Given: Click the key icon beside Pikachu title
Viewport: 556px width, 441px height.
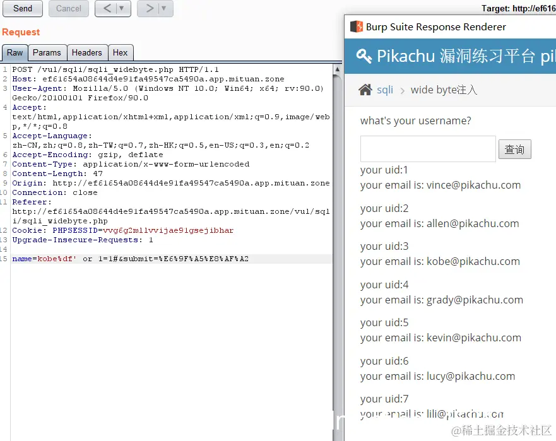Looking at the screenshot, I should pos(364,56).
